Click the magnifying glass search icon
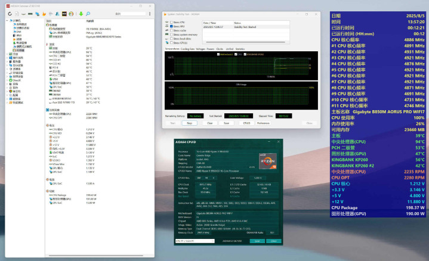Image resolution: width=429 pixels, height=261 pixels. point(88,14)
